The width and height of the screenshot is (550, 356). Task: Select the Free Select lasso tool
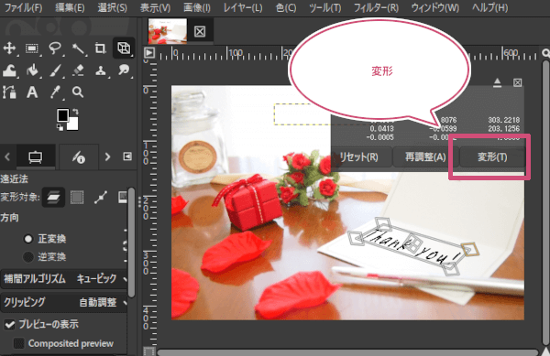55,48
